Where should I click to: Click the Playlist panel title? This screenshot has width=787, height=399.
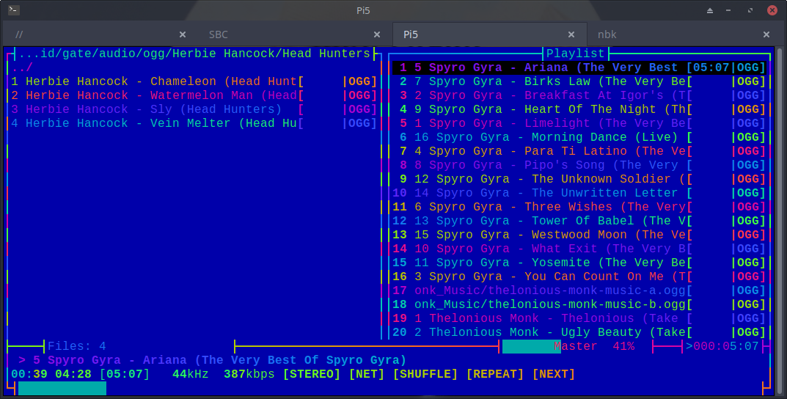point(575,54)
